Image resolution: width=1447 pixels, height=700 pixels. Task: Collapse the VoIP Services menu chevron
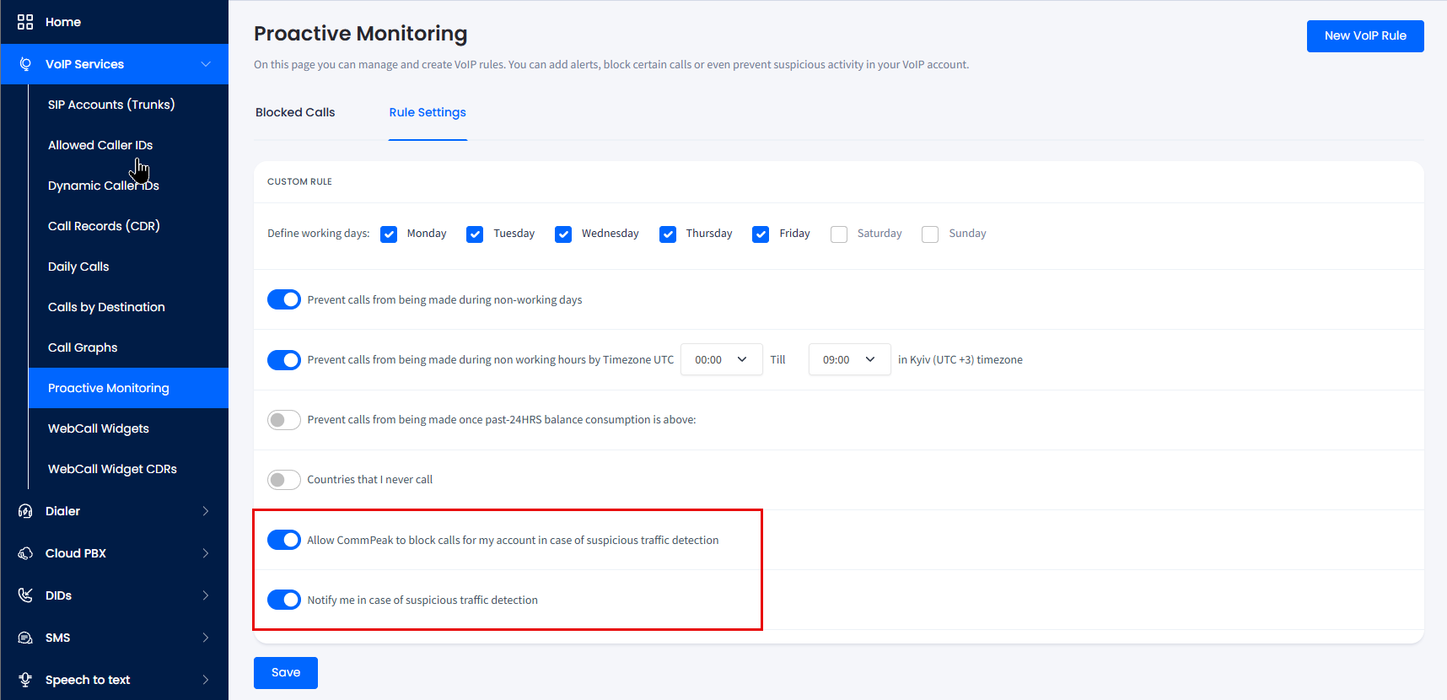206,64
